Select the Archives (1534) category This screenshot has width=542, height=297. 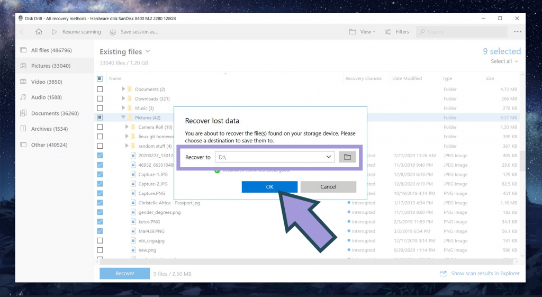coord(55,129)
